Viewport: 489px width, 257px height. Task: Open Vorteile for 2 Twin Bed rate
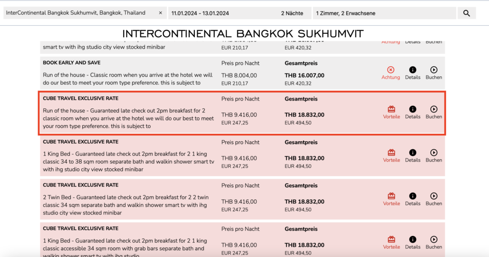392,196
